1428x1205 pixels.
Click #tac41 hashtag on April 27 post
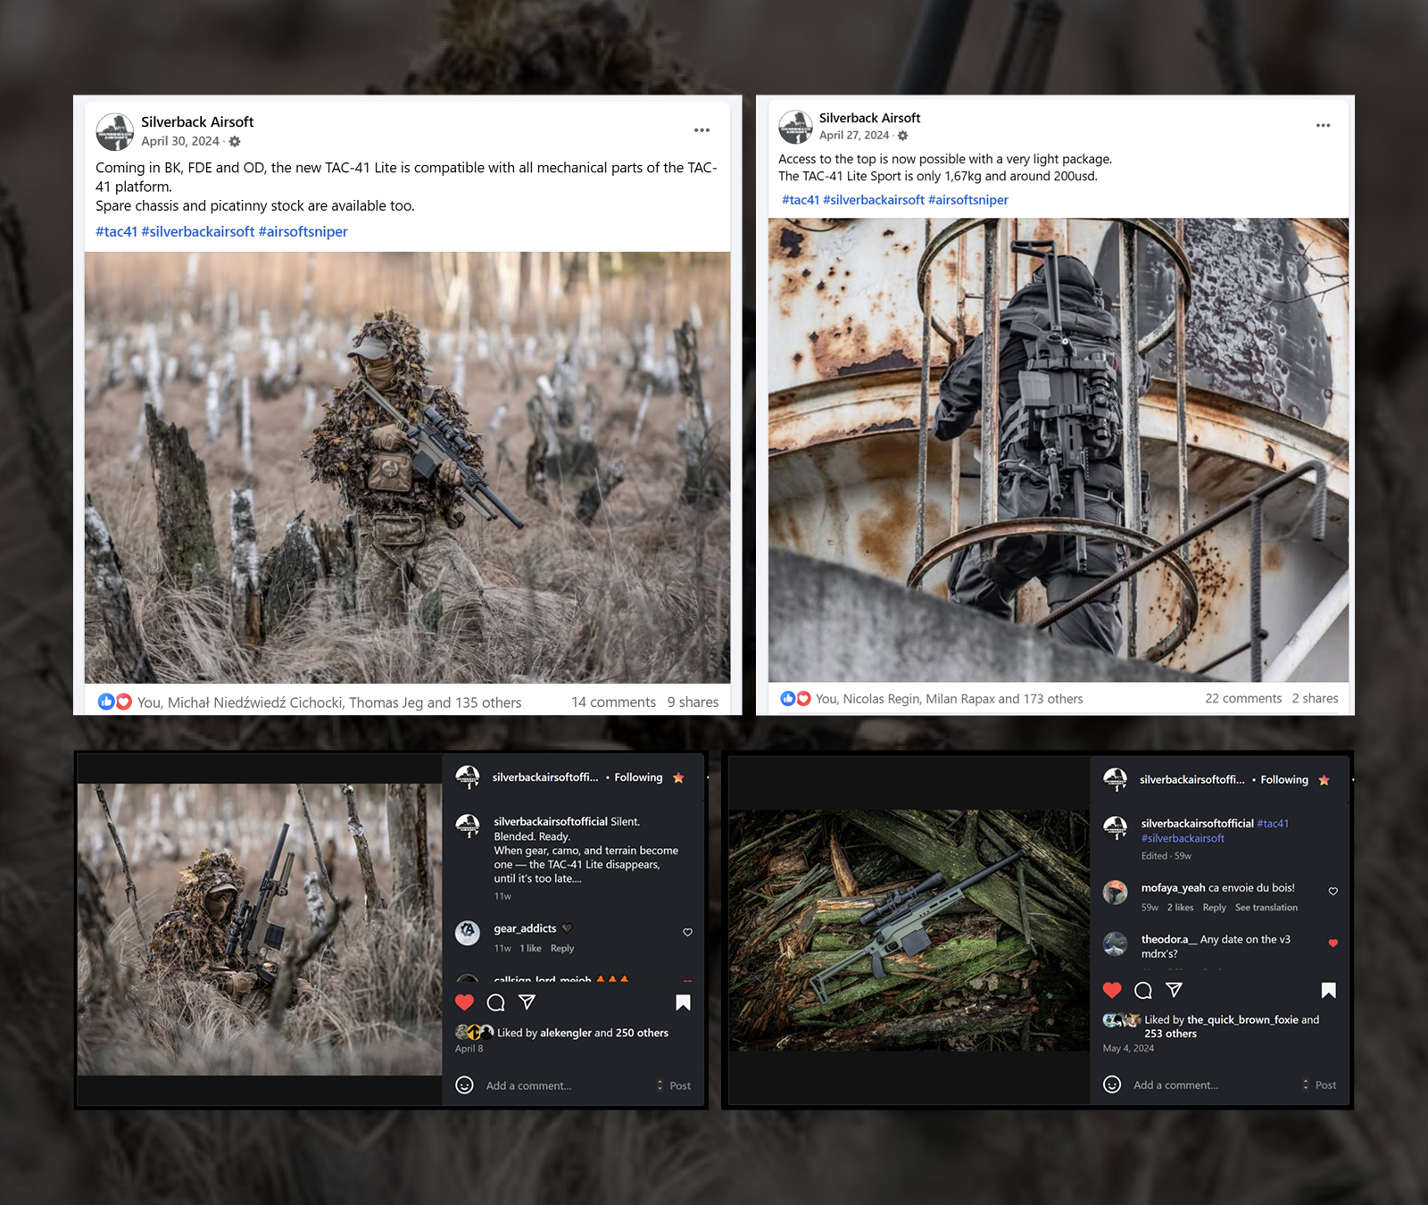pos(801,200)
